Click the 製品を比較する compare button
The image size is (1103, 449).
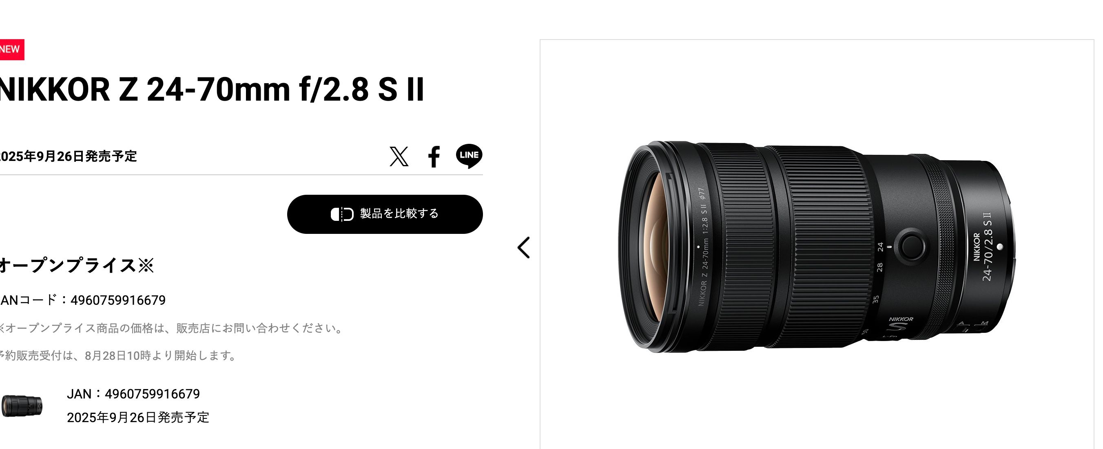(385, 214)
